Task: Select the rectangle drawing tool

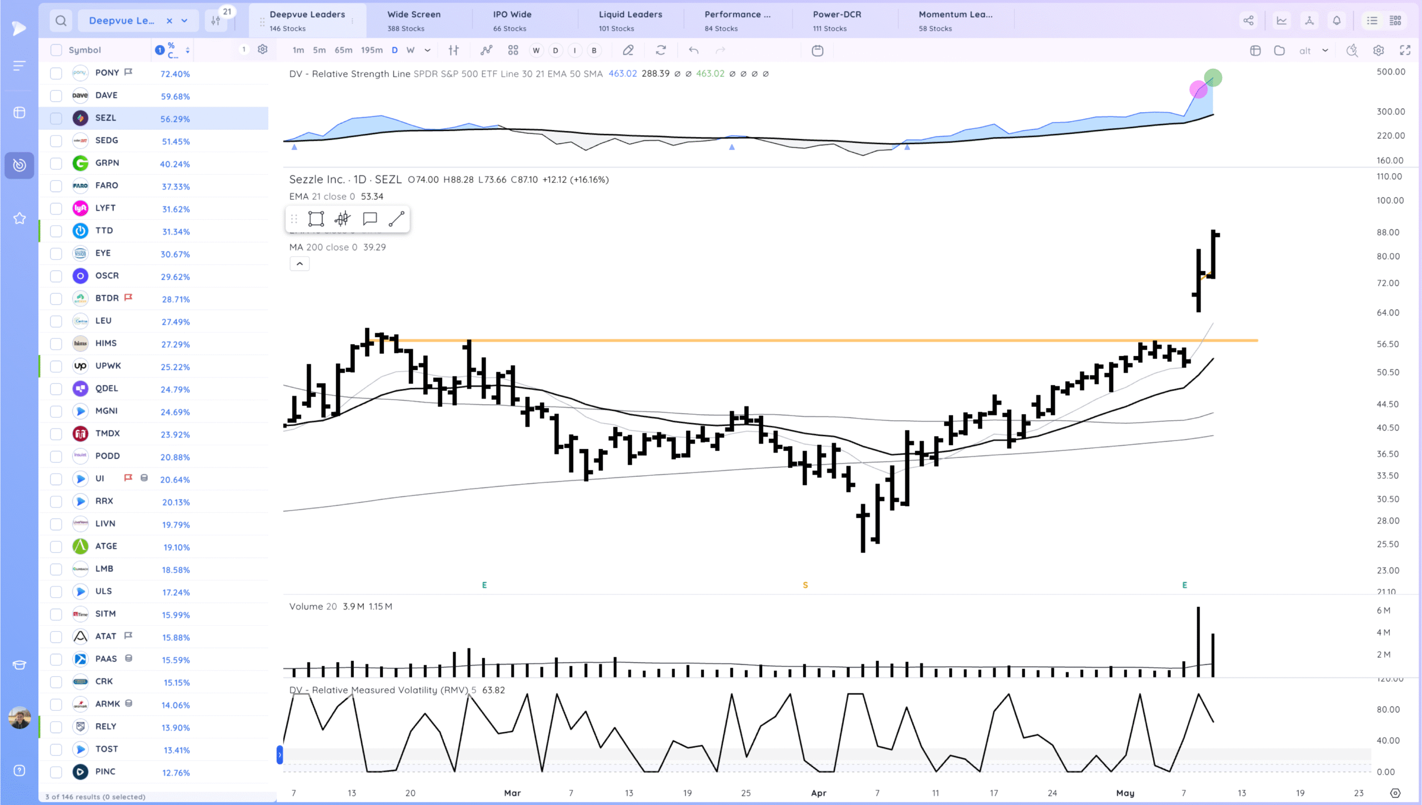Action: [x=316, y=219]
